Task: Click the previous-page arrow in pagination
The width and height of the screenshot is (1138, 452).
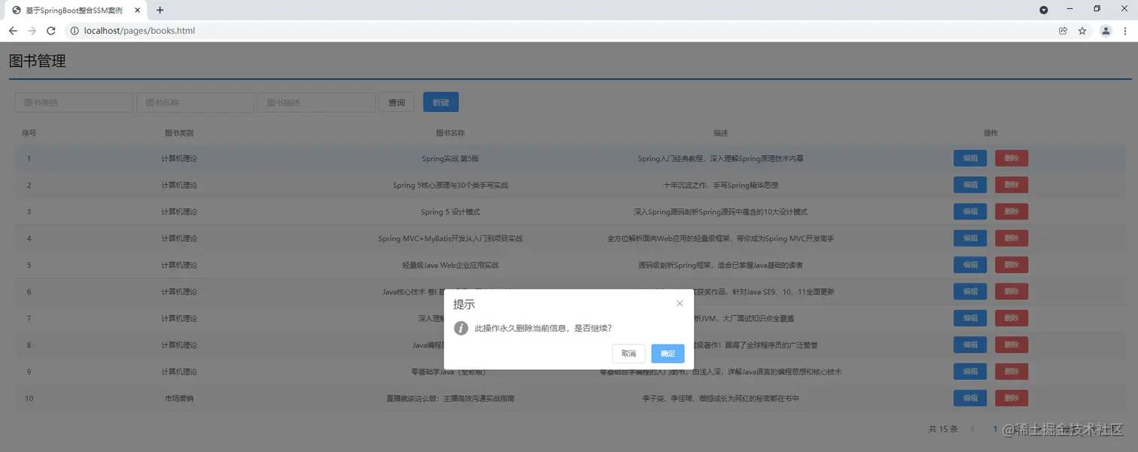Action: pos(972,429)
